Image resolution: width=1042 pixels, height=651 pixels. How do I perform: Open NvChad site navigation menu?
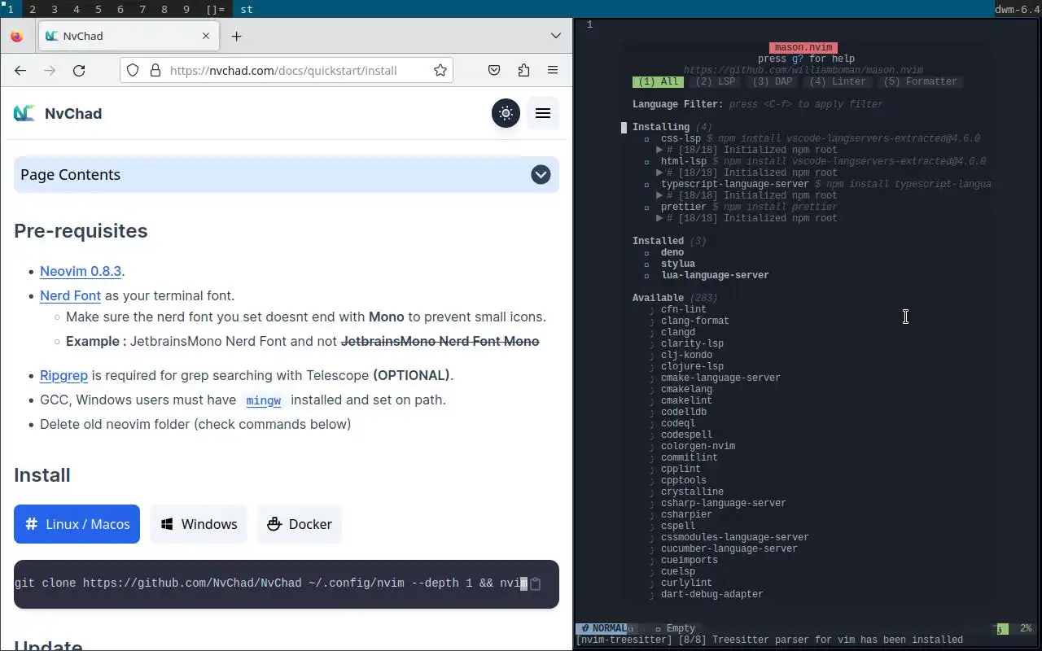click(543, 113)
